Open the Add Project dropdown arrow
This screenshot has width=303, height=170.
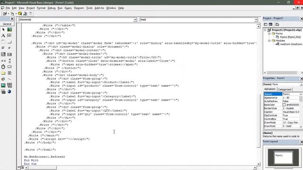[x=9, y=14]
